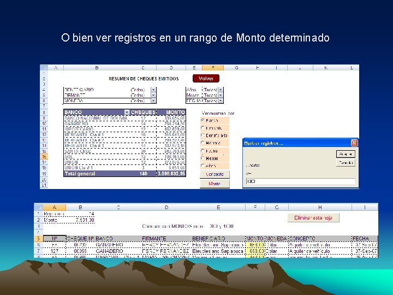
Task: Click the CHEQUES column header cell
Action: click(143, 112)
